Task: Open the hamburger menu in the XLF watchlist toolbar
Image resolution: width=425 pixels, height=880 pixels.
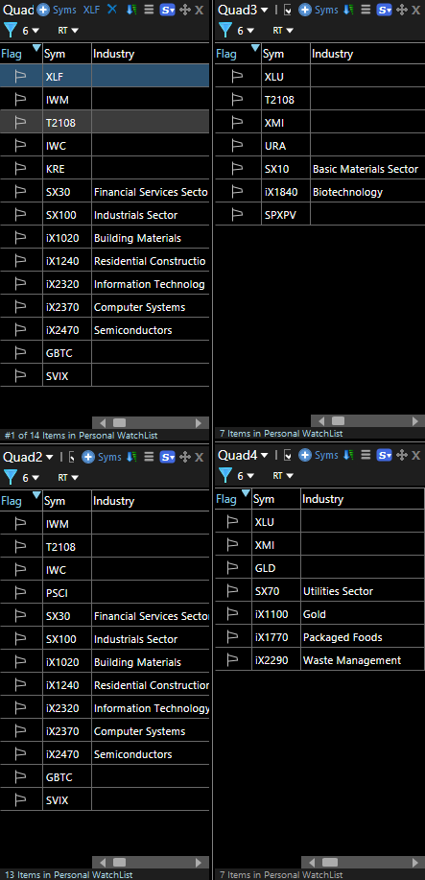Action: (149, 10)
